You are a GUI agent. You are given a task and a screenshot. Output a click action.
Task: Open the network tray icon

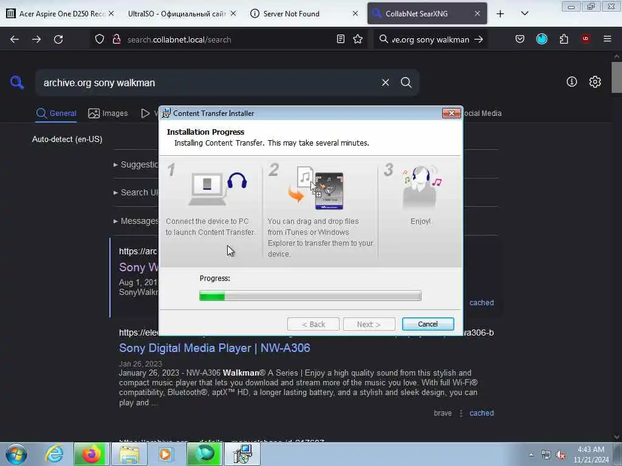click(x=546, y=455)
